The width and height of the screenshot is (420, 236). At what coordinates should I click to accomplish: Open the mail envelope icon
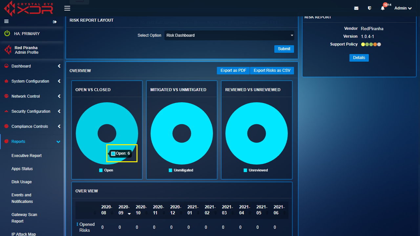tap(356, 8)
